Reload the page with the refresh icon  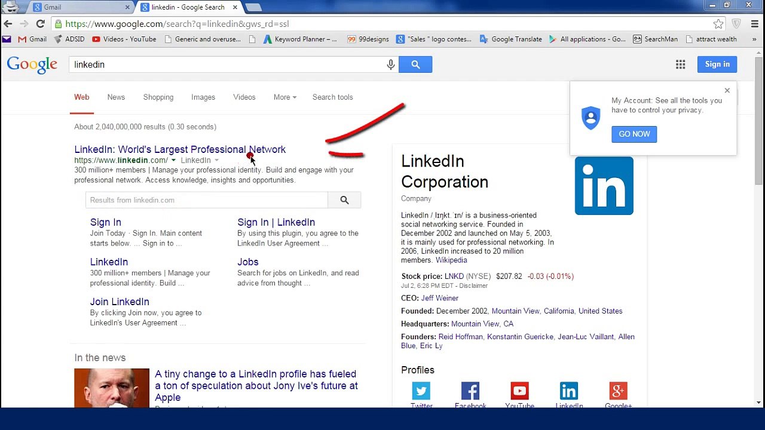click(40, 24)
